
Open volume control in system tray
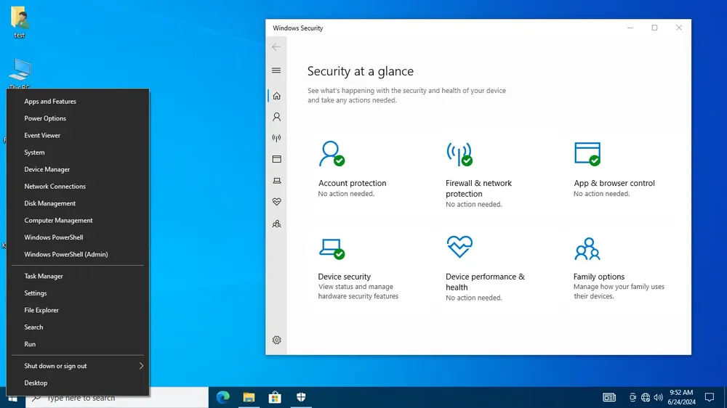click(x=659, y=397)
